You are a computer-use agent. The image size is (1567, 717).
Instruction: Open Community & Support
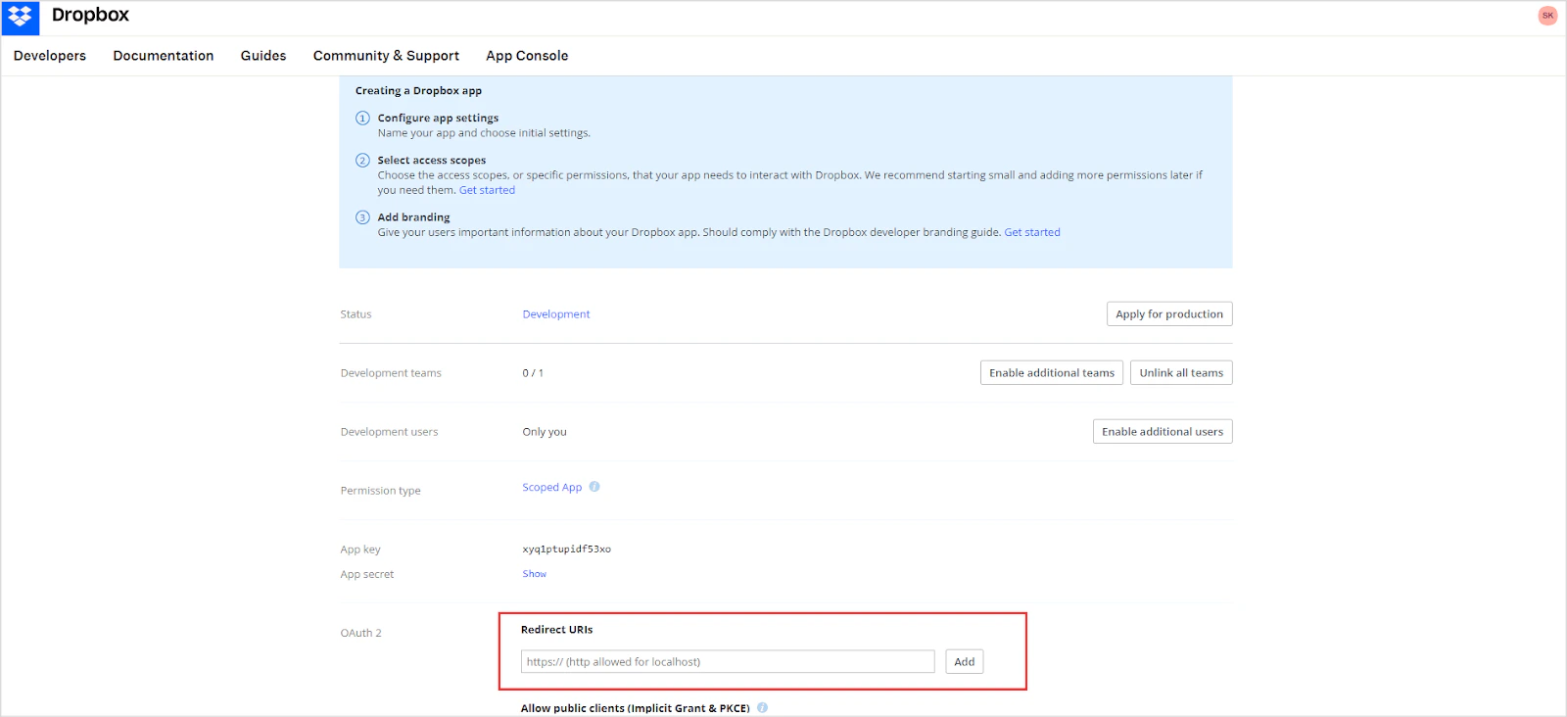386,56
